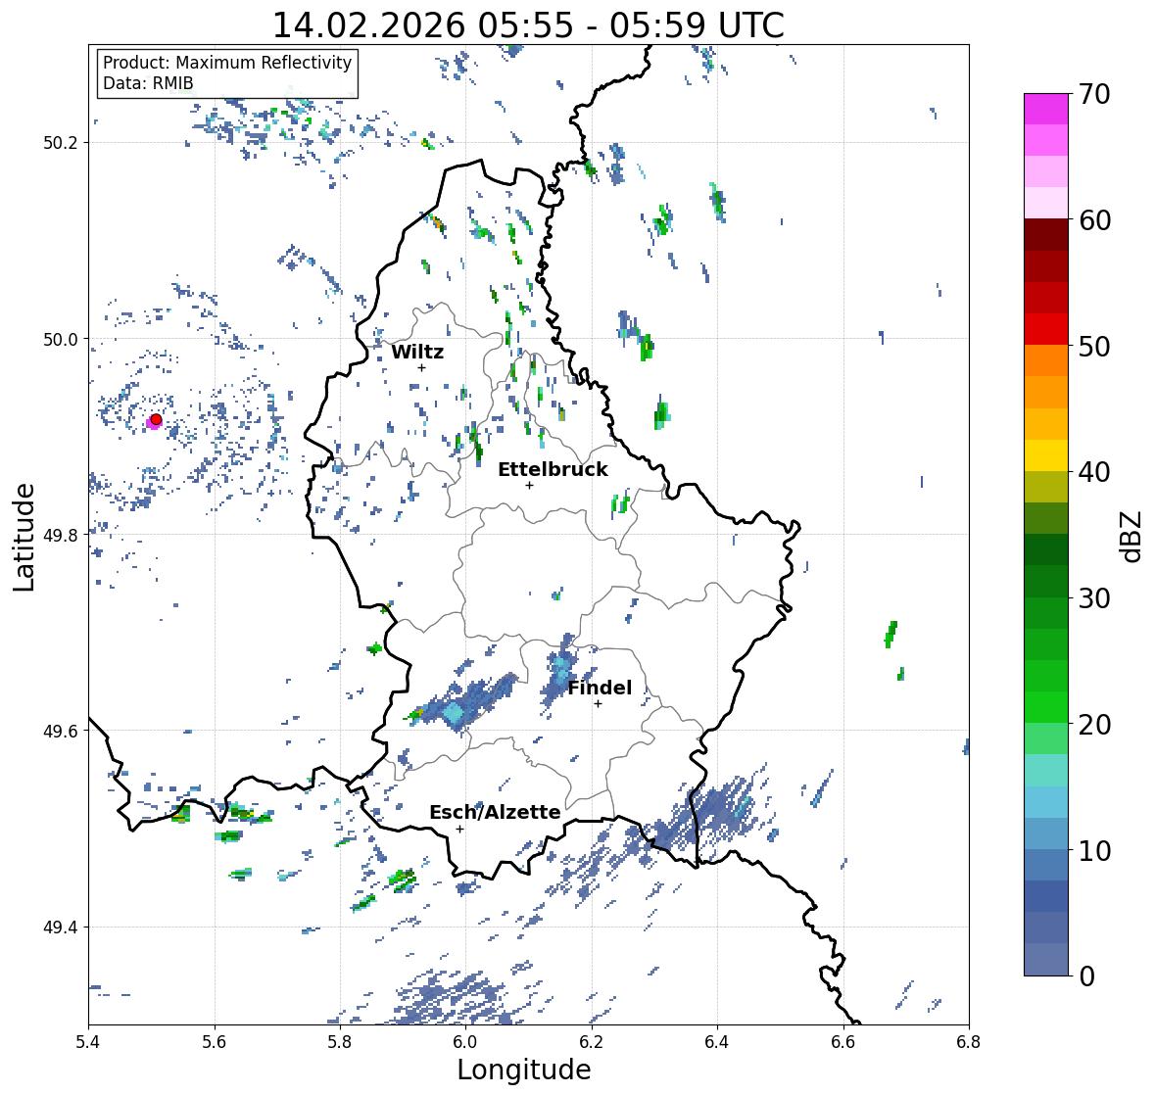The width and height of the screenshot is (1155, 1094).
Task: Click the 5.8 longitude tick label
Action: click(340, 1042)
